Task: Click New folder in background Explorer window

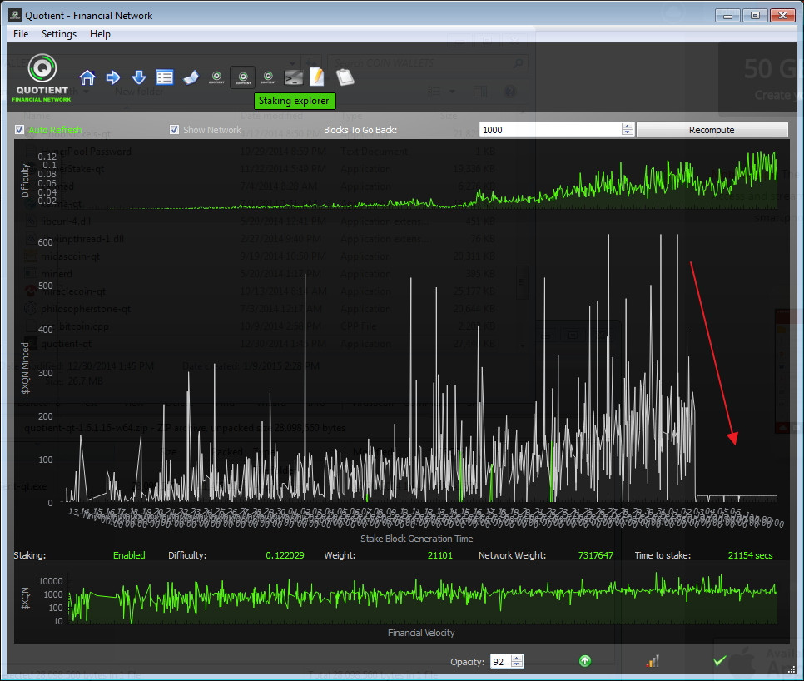Action: click(139, 92)
